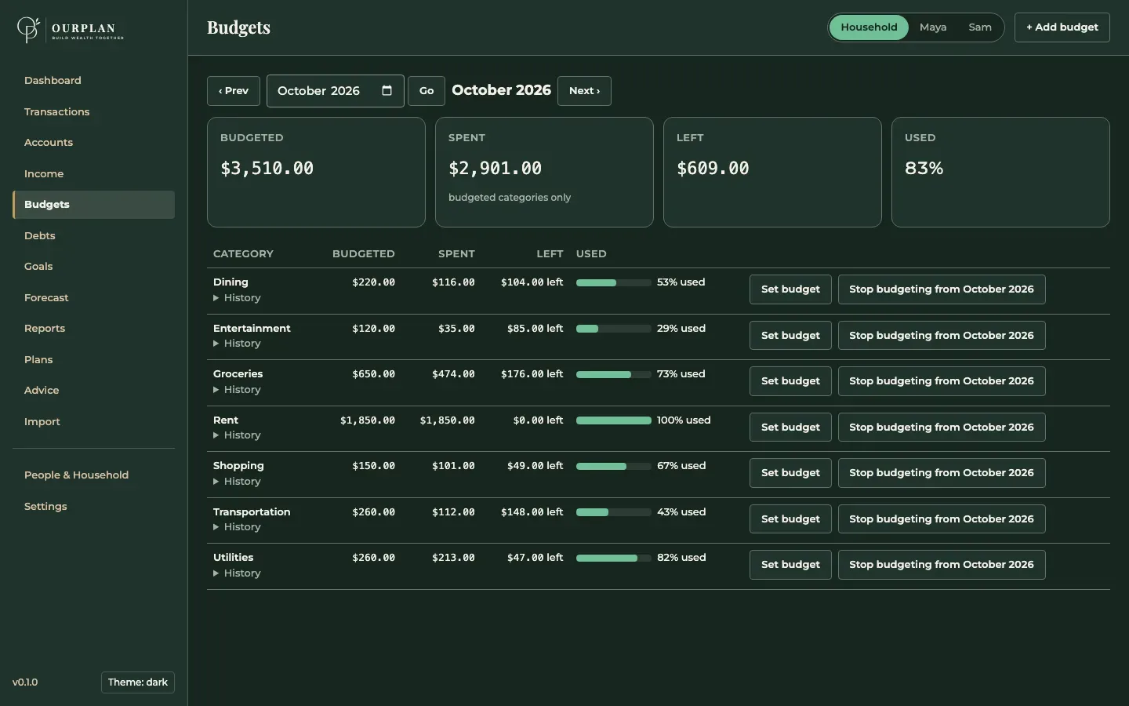Click the October 2026 month input field

(x=335, y=91)
